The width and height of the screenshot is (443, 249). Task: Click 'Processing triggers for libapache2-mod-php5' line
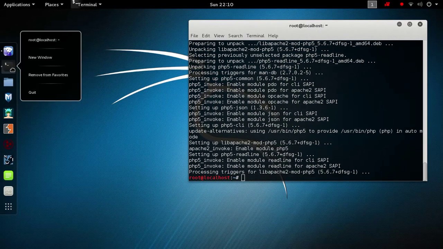pyautogui.click(x=279, y=172)
